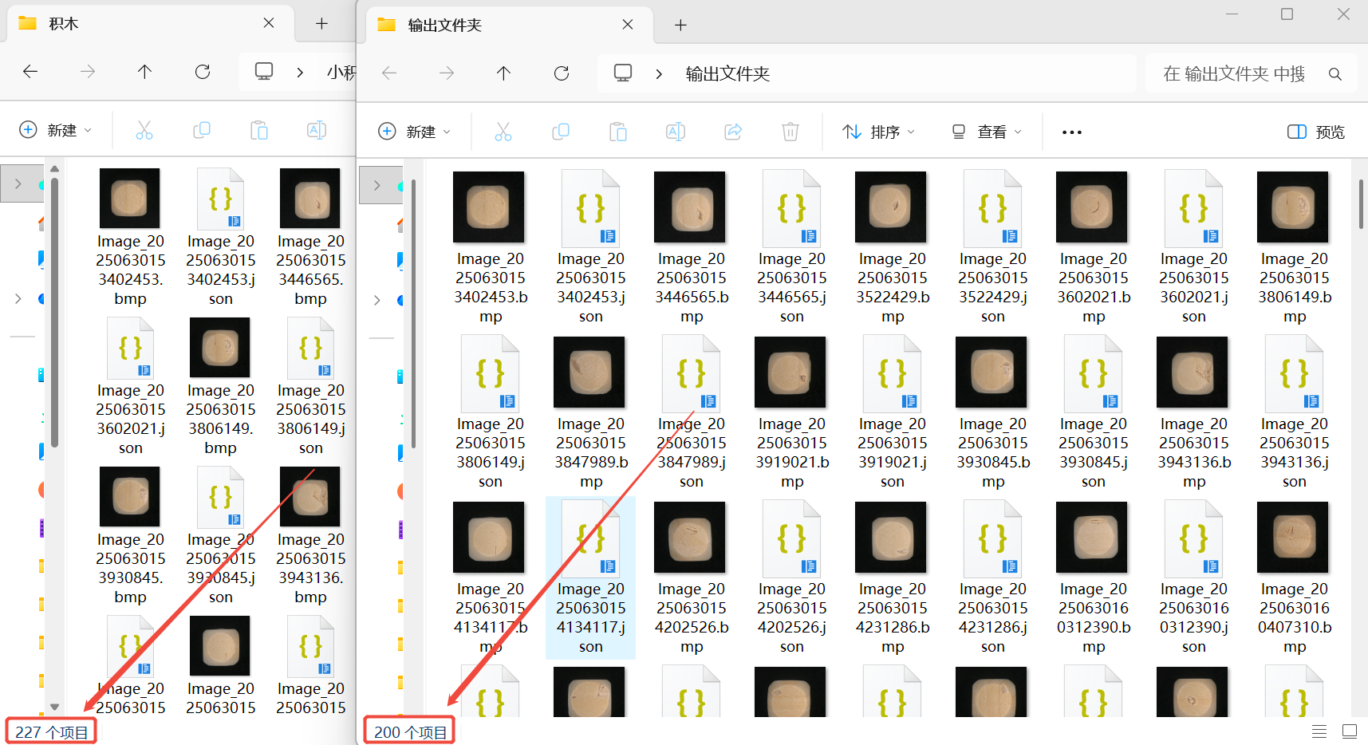Select Image_20250630153402453.bmp in 输出文件夹 window

click(x=491, y=248)
